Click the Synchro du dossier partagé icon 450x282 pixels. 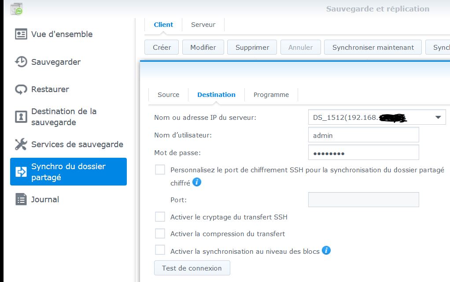click(21, 172)
